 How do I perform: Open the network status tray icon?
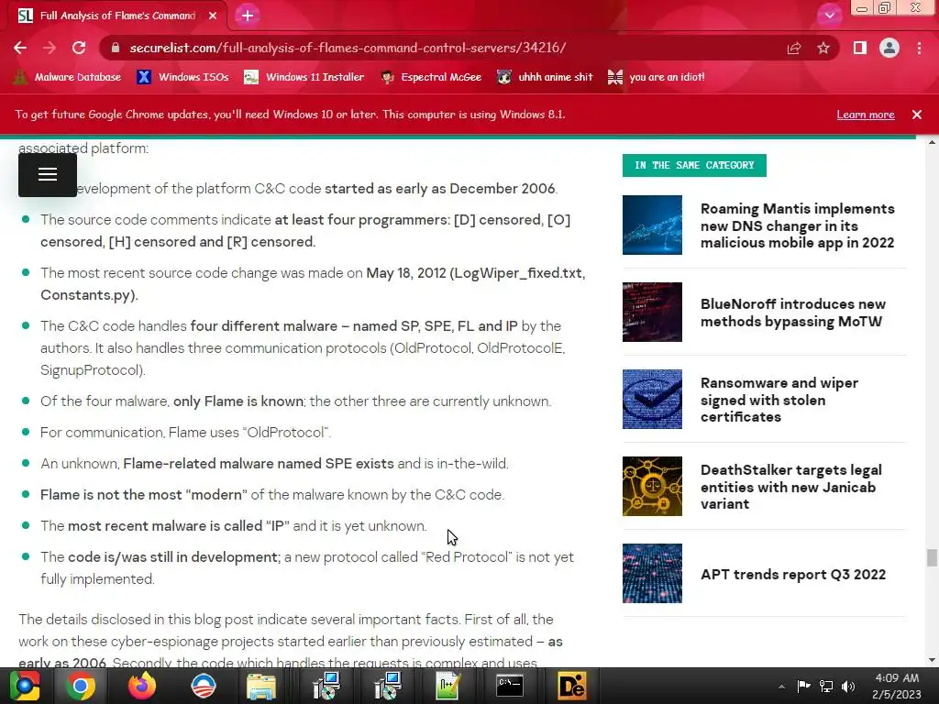click(x=826, y=686)
